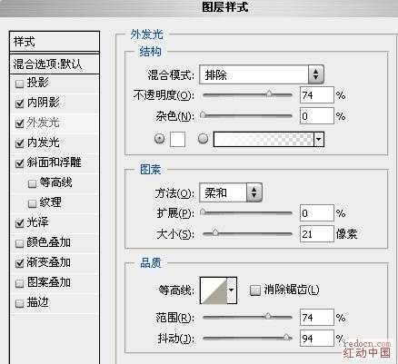Click the 抖动 value field showing 94
Screen dimensions: 398x364
point(317,339)
